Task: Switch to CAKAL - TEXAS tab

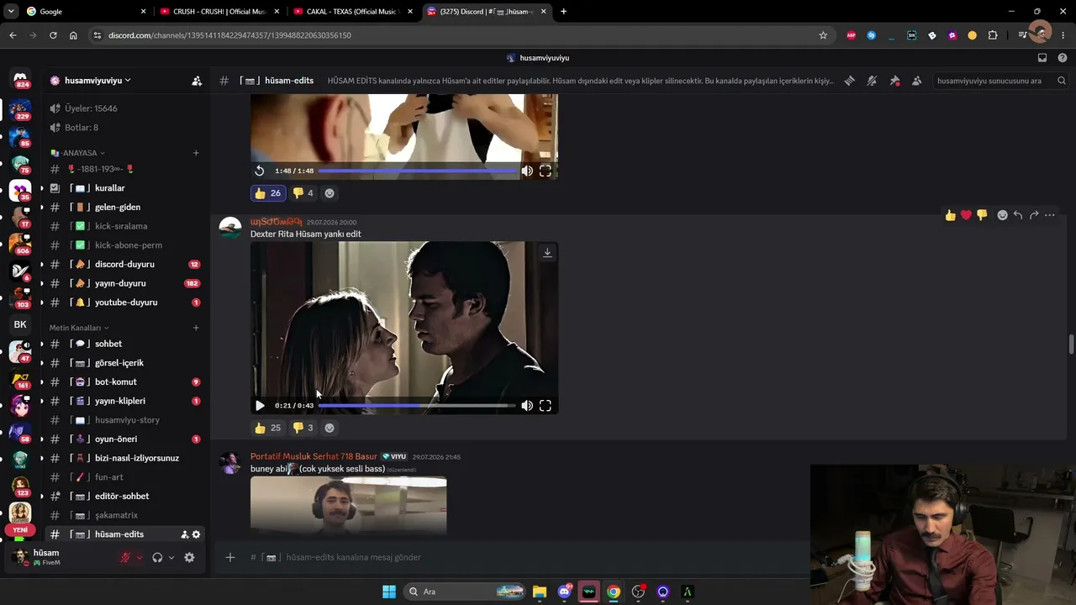Action: pos(353,12)
